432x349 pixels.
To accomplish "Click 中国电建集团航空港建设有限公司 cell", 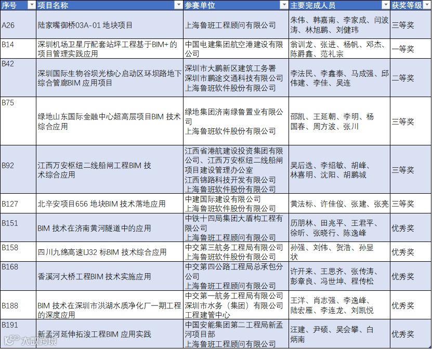I will [x=236, y=48].
